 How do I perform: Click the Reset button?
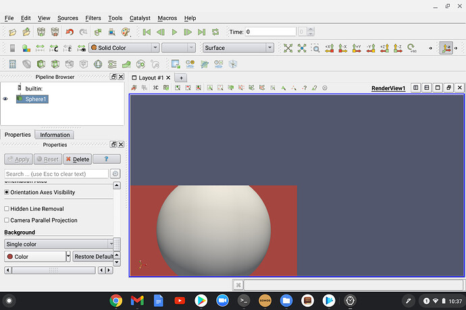[x=48, y=159]
